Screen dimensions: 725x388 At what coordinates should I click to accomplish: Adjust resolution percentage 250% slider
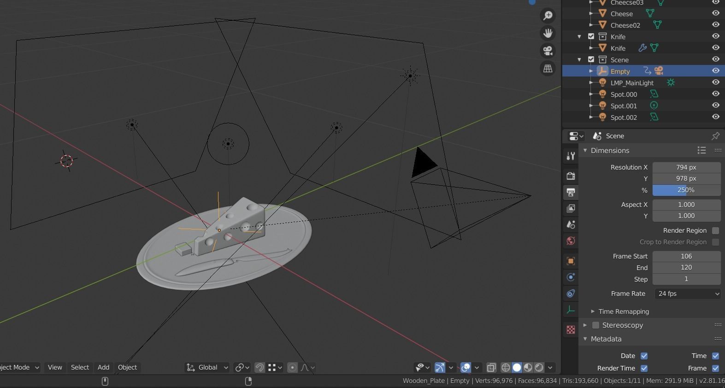(x=687, y=190)
